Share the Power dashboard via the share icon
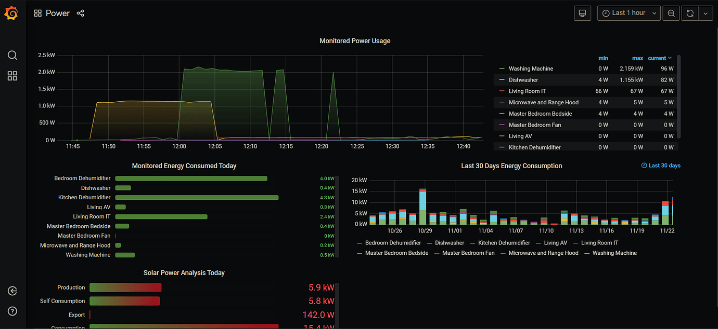The width and height of the screenshot is (718, 329). point(80,13)
